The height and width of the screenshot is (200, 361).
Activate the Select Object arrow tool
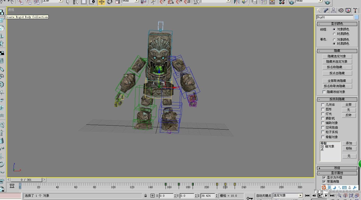pyautogui.click(x=68, y=2)
